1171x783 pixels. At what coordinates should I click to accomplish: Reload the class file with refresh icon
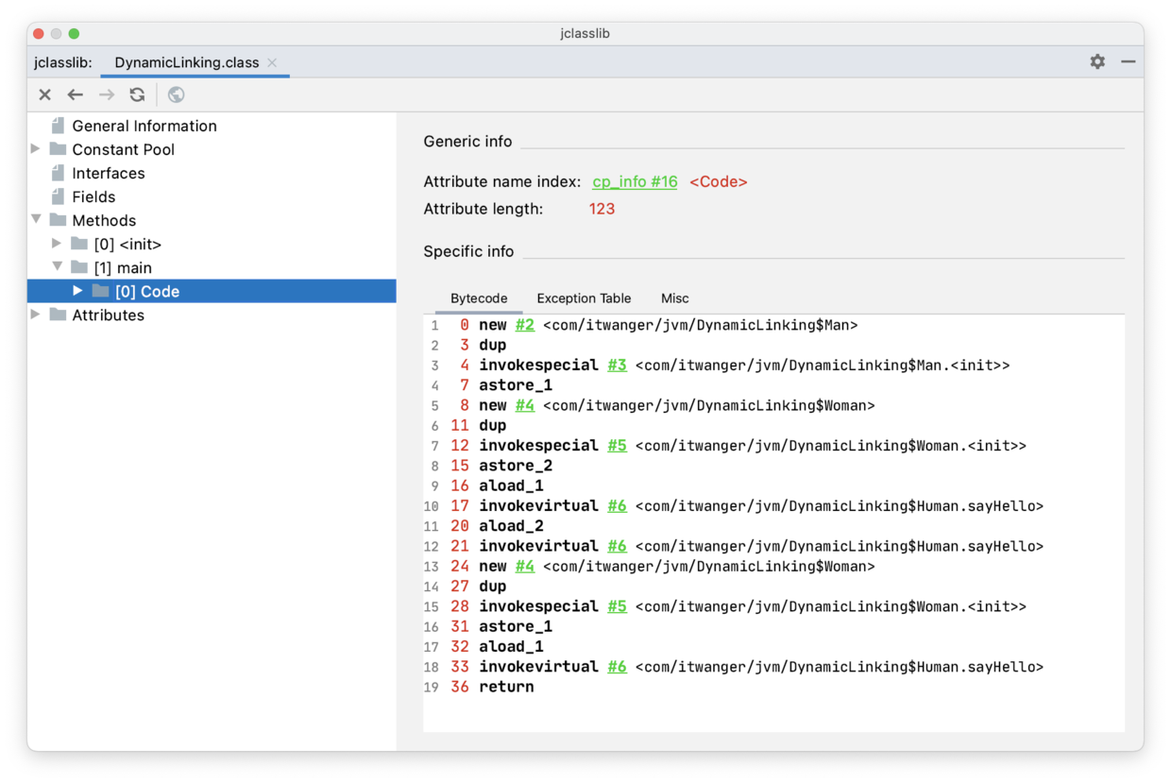[138, 94]
